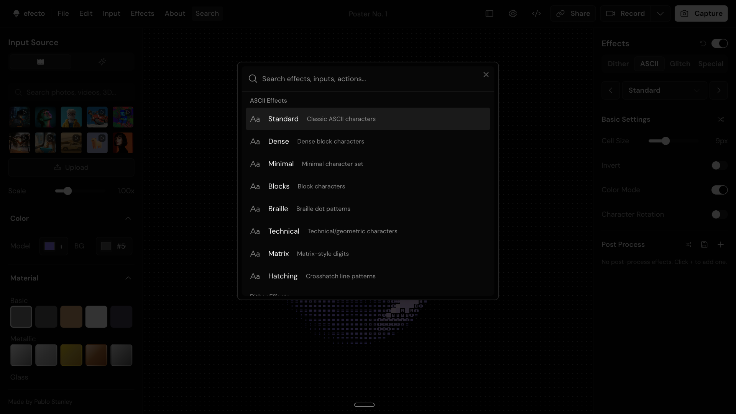Open the Effects menu
736x414 pixels.
click(x=142, y=13)
